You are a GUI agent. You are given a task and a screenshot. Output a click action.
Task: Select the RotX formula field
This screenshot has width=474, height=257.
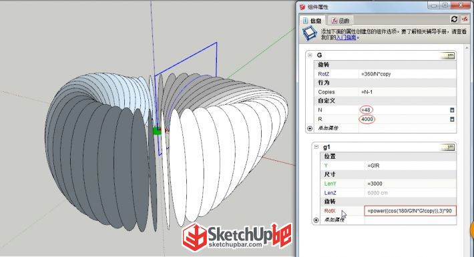tap(410, 211)
